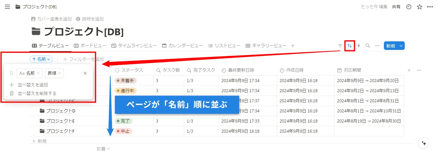Image resolution: width=438 pixels, height=151 pixels.
Task: Open column options dots beside plus
Action: click(419, 70)
